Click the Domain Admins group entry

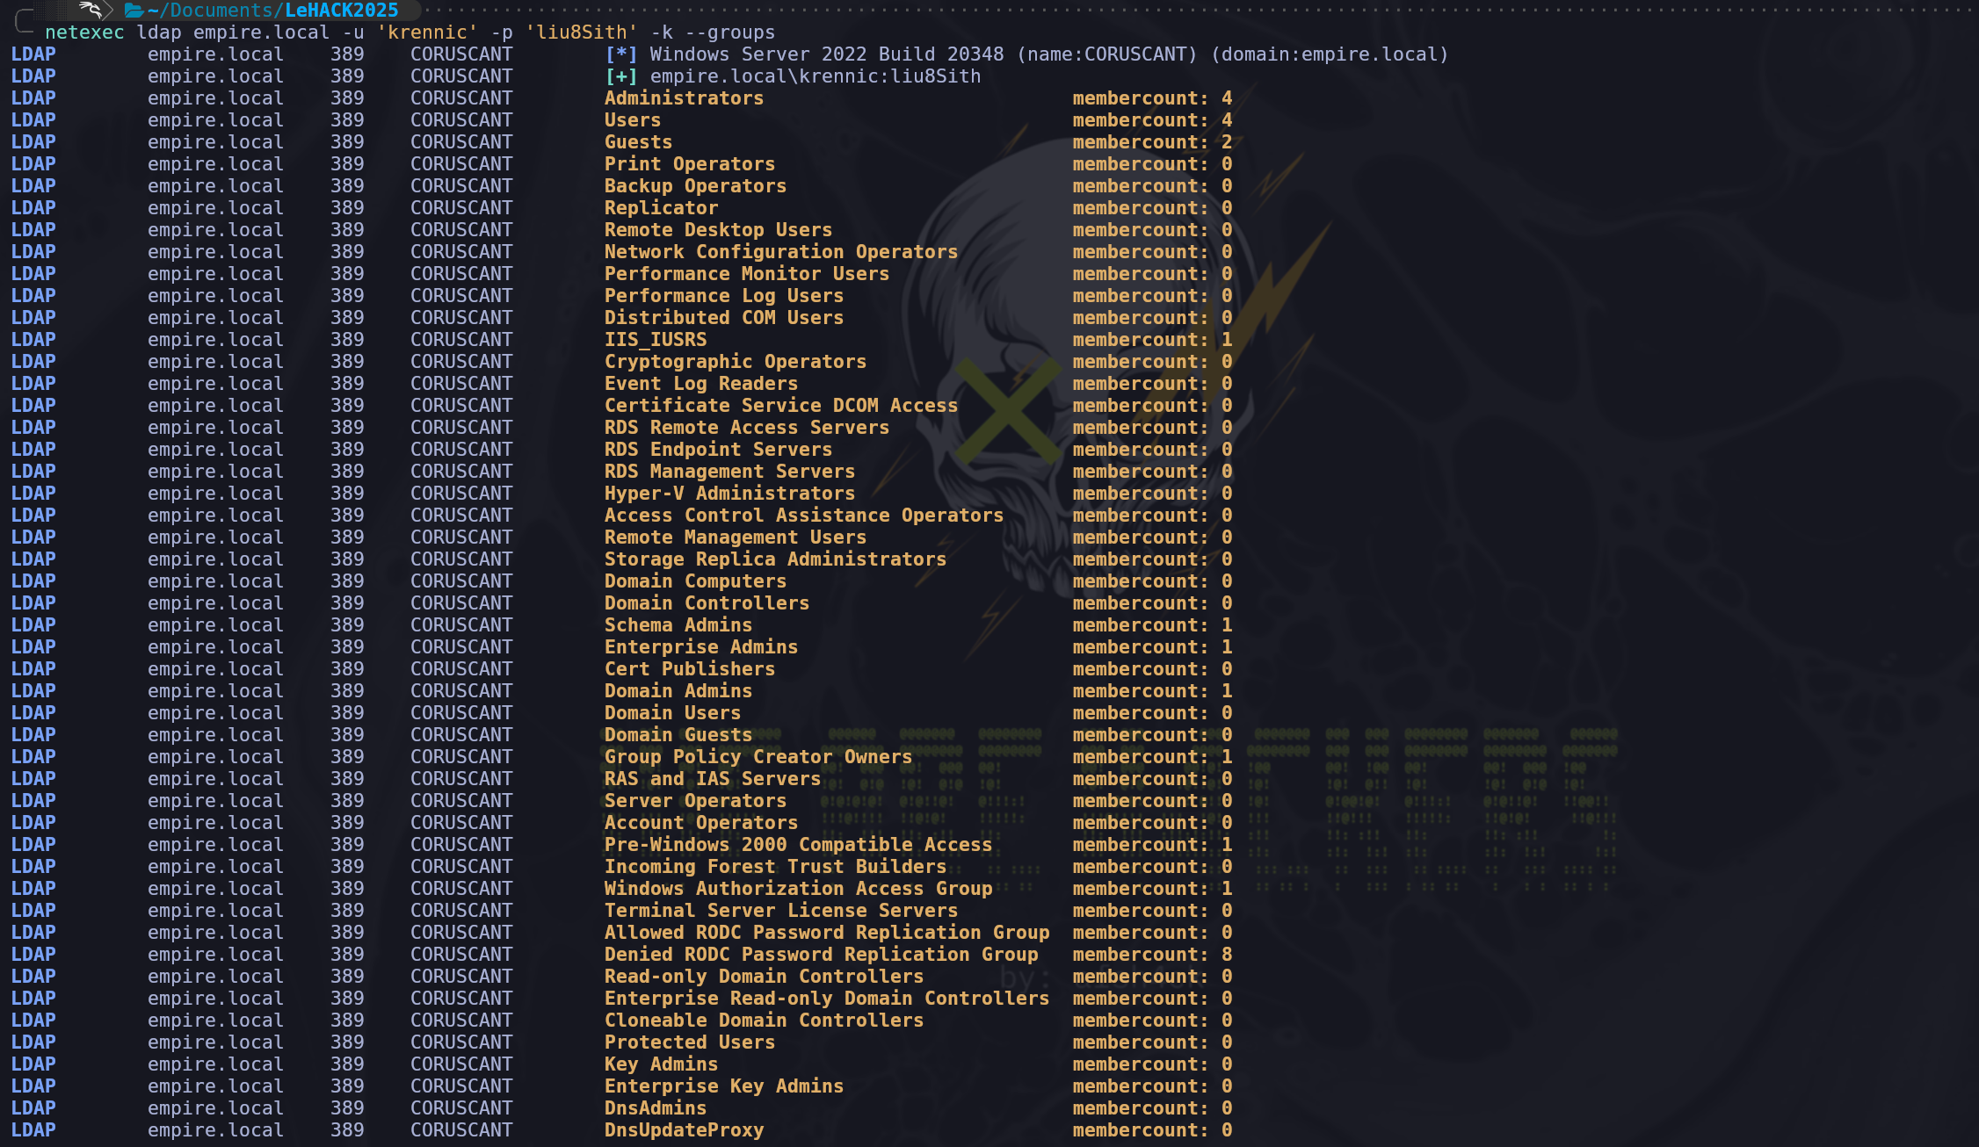(x=678, y=691)
